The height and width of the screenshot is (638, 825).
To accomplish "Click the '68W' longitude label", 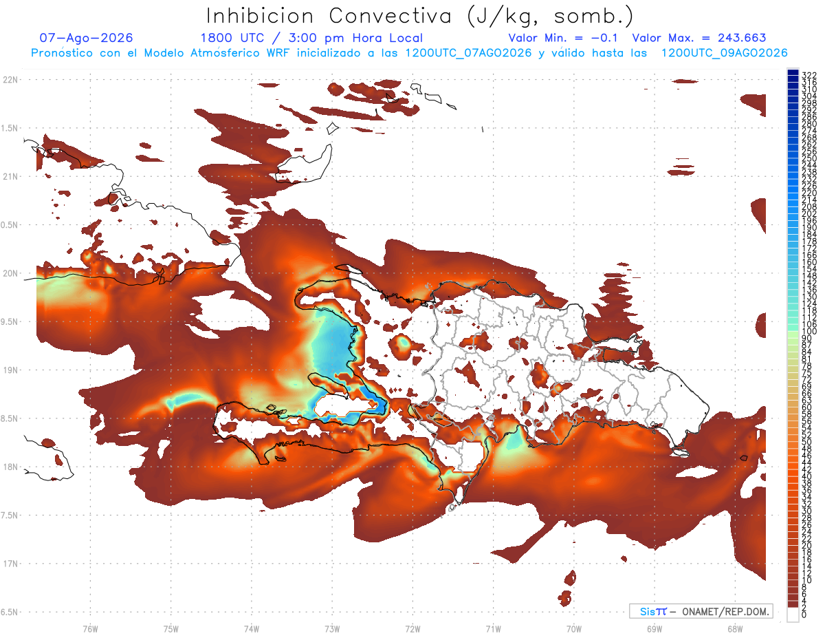I will click(734, 628).
